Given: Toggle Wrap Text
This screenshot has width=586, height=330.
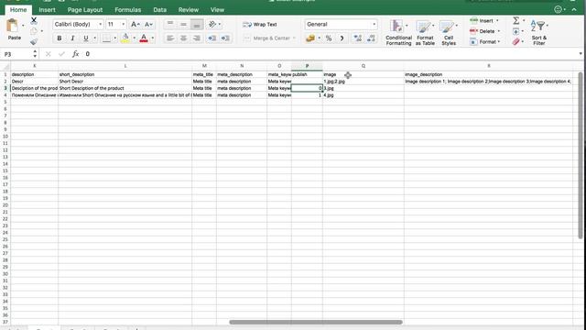Looking at the screenshot, I should click(x=260, y=25).
